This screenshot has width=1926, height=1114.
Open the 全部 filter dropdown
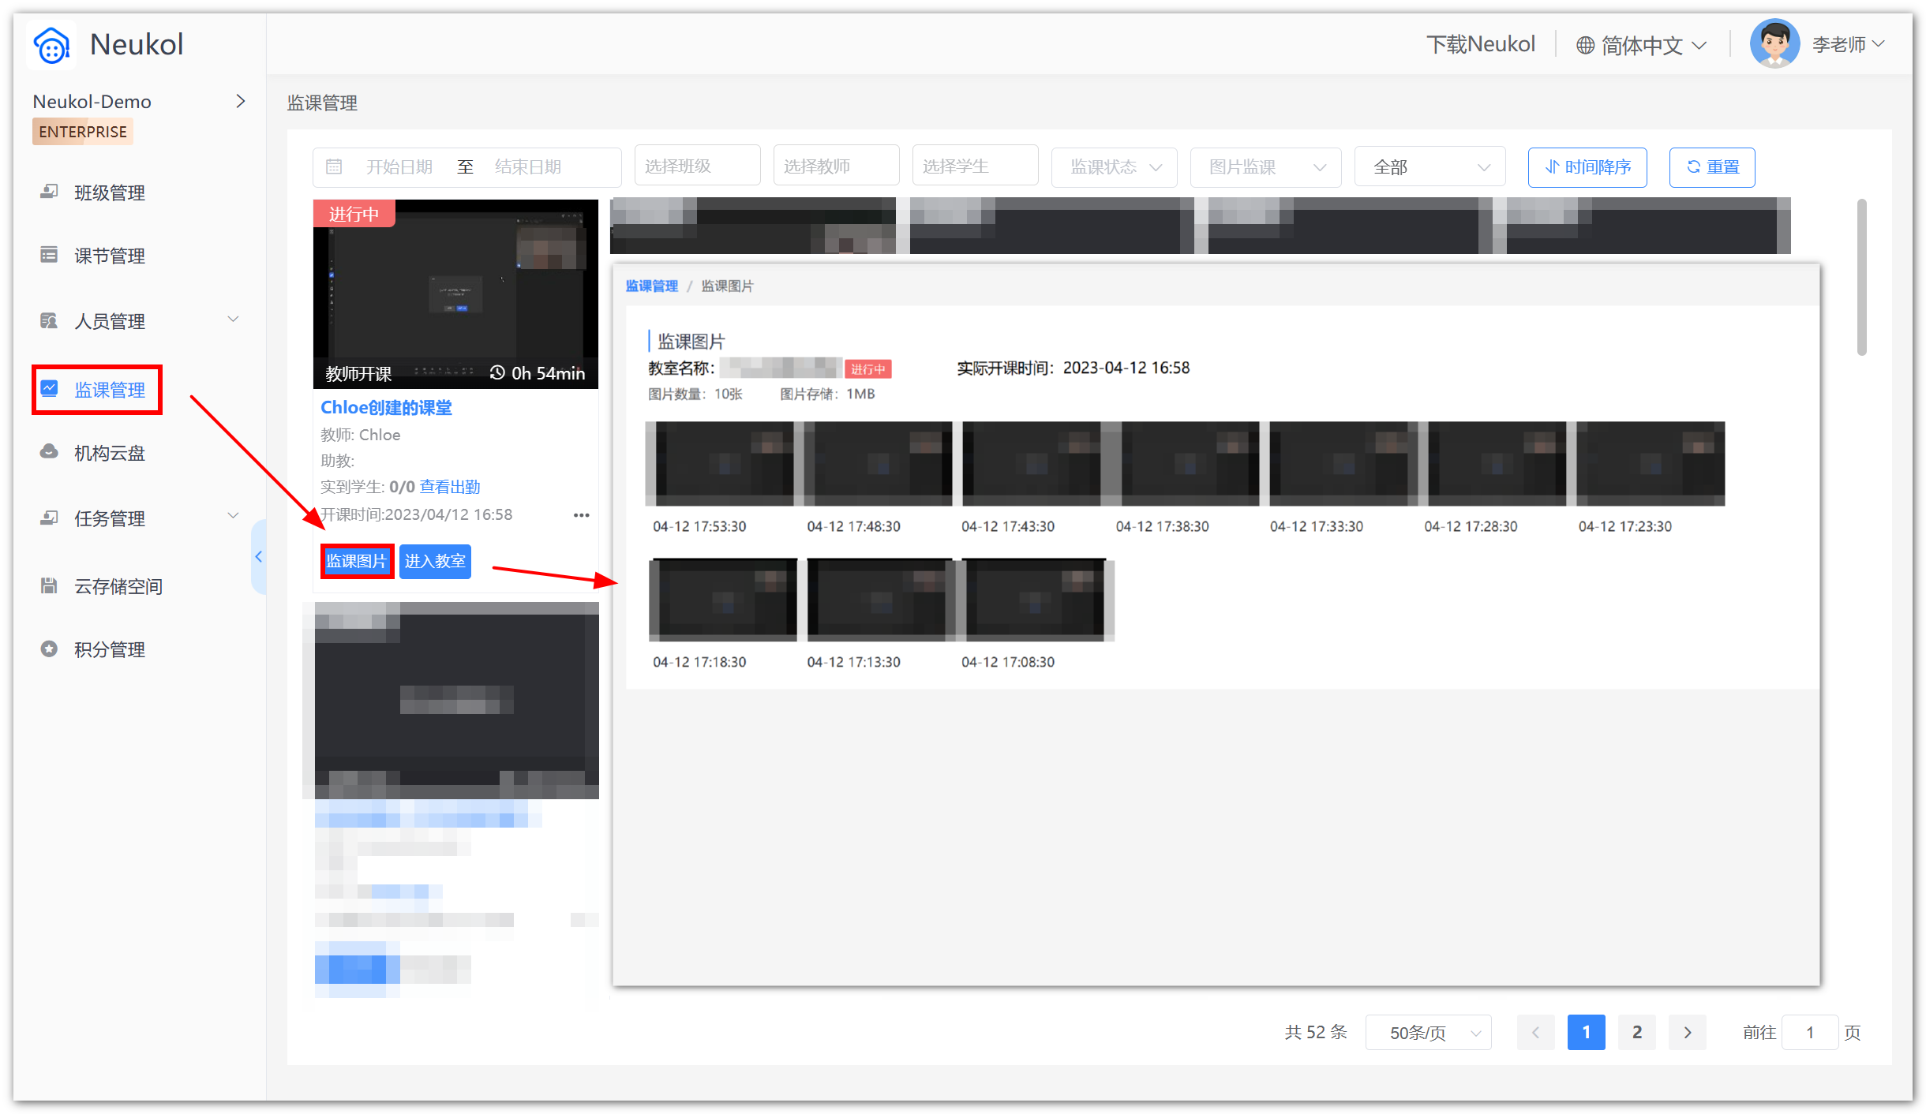pyautogui.click(x=1430, y=166)
